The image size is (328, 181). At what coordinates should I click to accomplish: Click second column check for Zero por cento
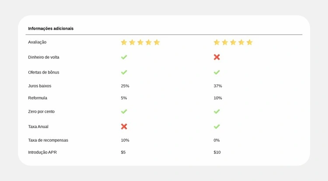[x=216, y=111]
